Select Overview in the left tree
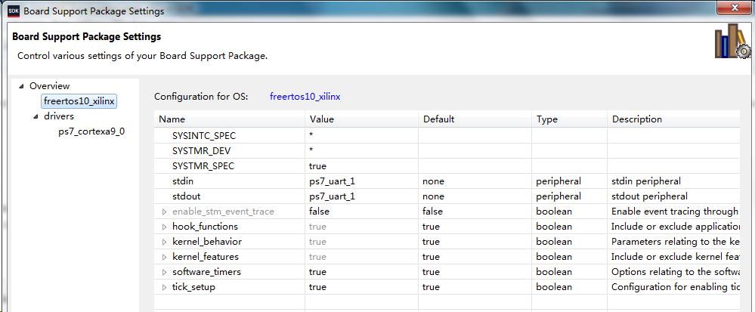755x312 pixels. coord(50,86)
